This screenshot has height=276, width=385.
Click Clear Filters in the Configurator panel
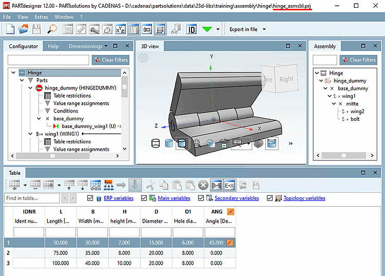coord(110,60)
